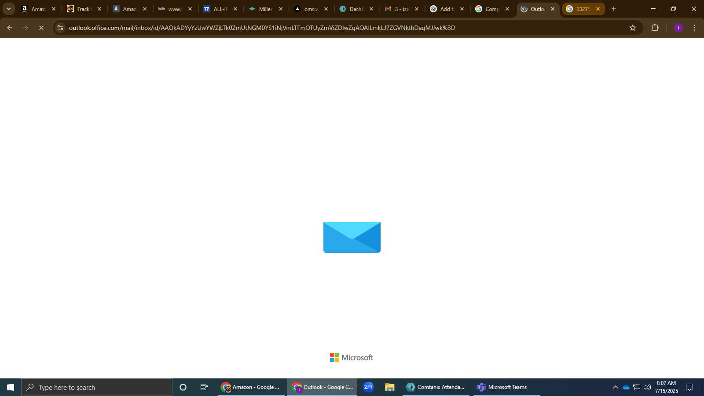
Task: Open the clock showing 8:07 AM
Action: click(x=666, y=387)
